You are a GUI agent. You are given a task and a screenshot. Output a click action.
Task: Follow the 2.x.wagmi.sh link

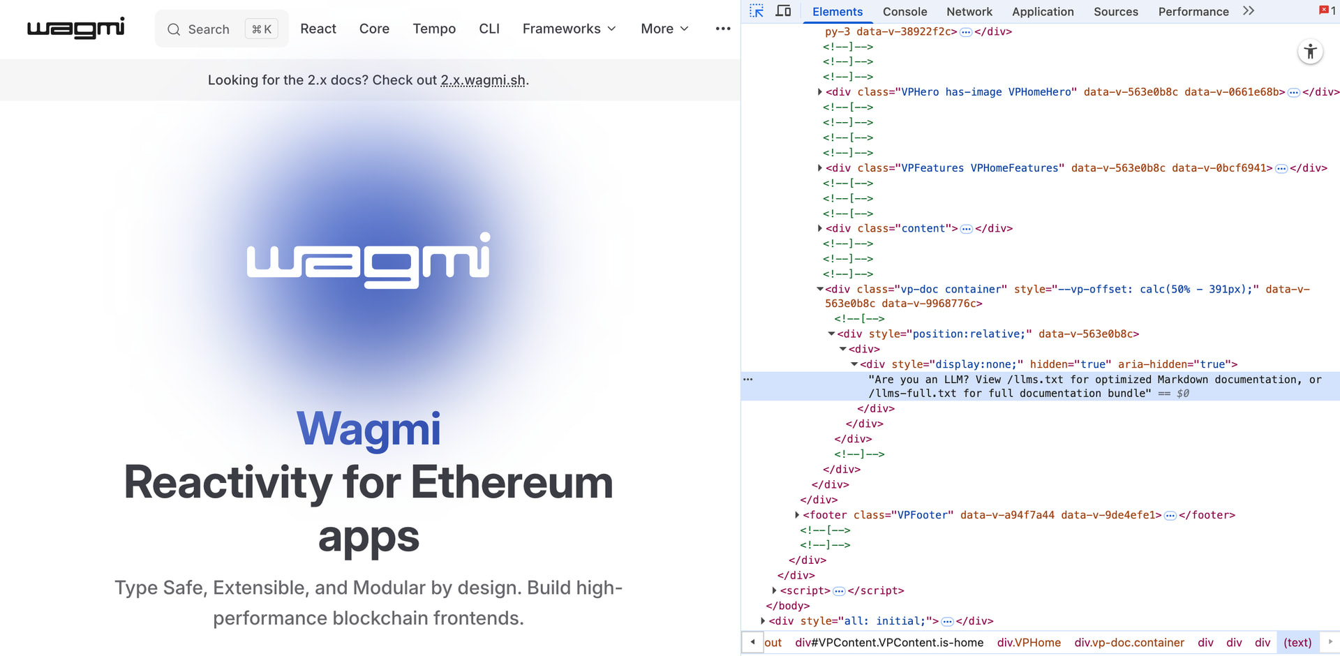[x=483, y=80]
